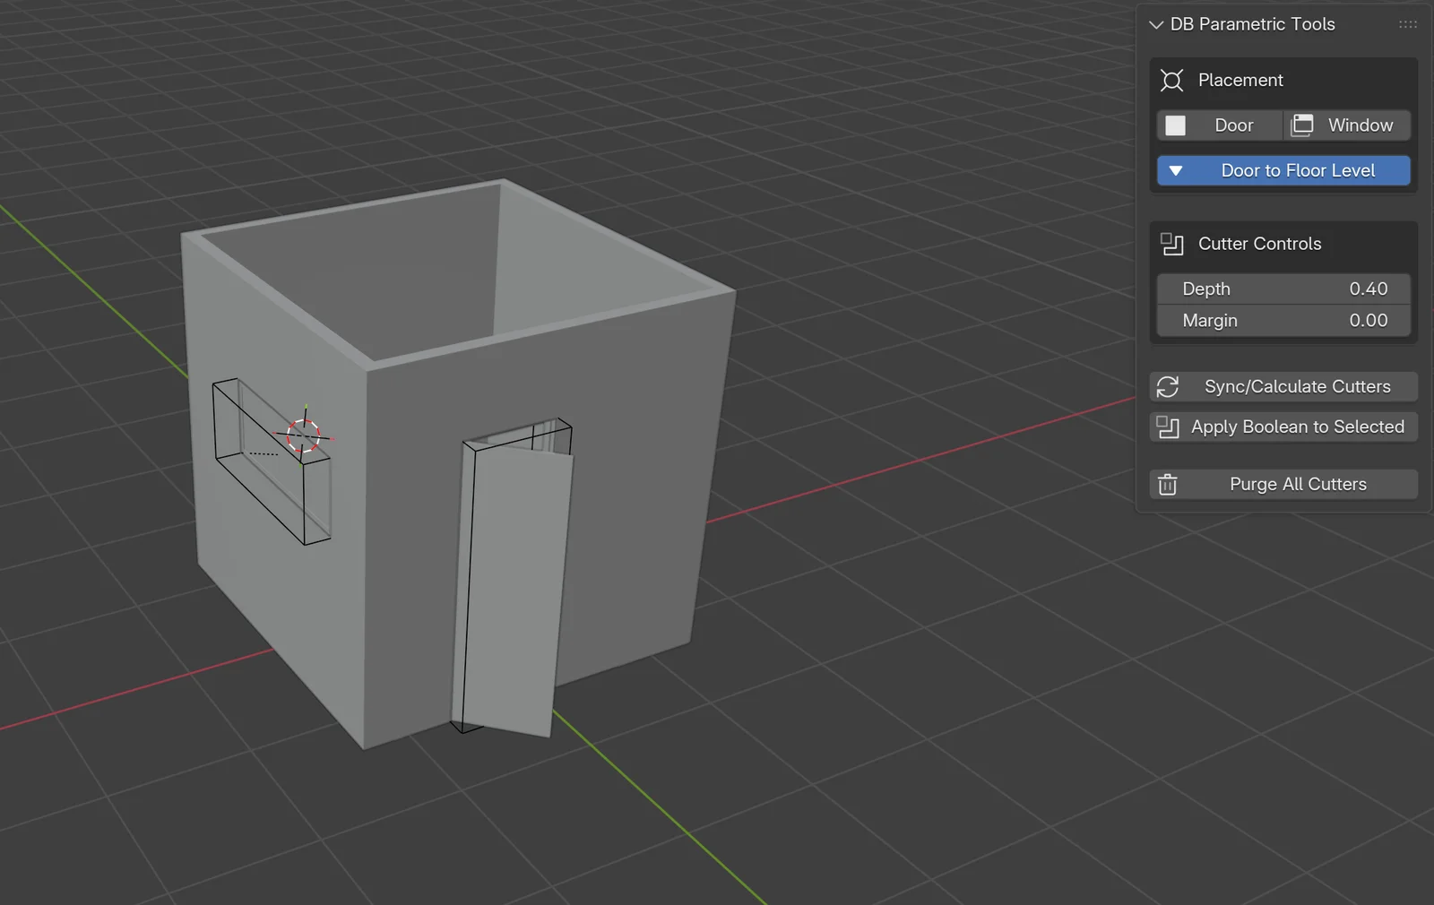Click the drag-handle dots on the panel header
Screen dimensions: 1434x905
[x=1407, y=23]
